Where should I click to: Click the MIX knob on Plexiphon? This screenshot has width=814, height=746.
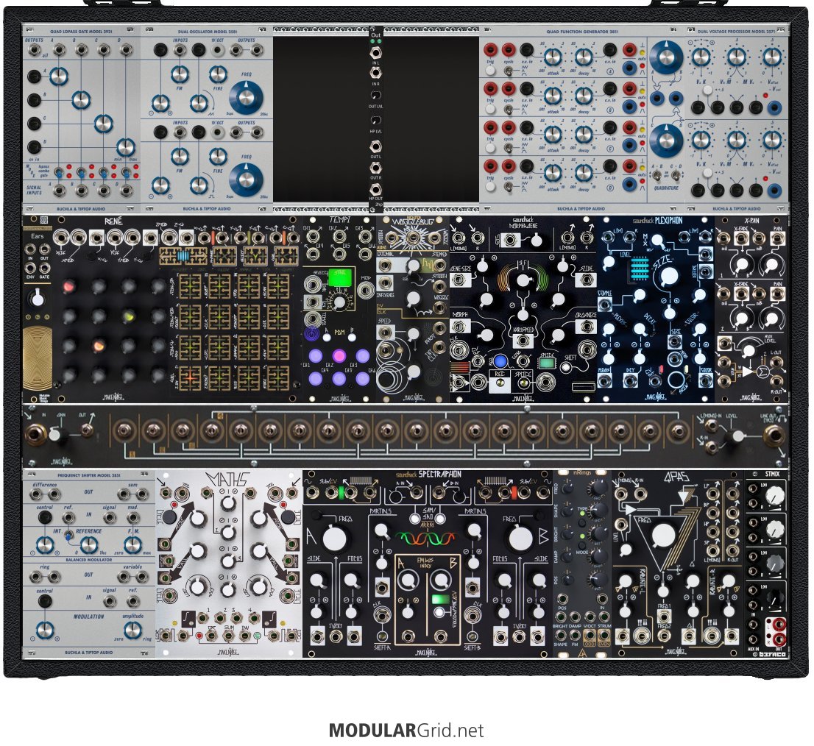pos(658,241)
